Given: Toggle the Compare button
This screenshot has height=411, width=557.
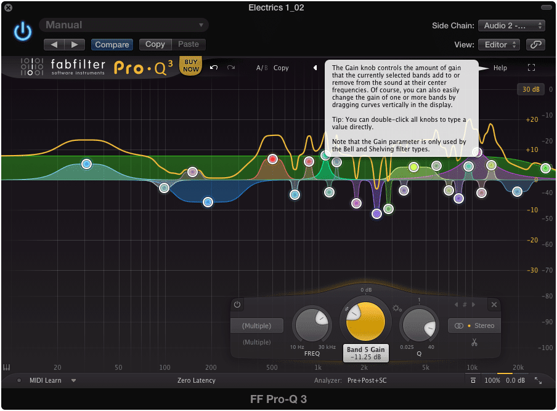Looking at the screenshot, I should [x=112, y=44].
